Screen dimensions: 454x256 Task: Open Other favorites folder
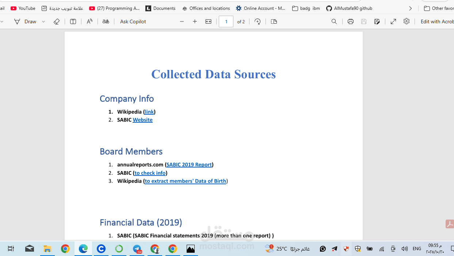click(439, 8)
